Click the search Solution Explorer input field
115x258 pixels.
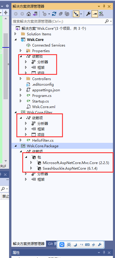[58, 21]
